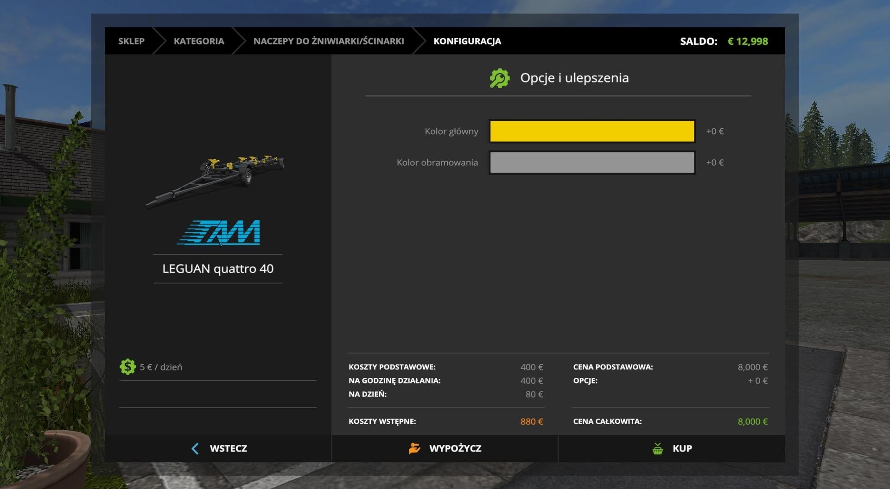Lease the trailer with WYPOŻYCZ
Screen dimensions: 890x489
coord(445,448)
